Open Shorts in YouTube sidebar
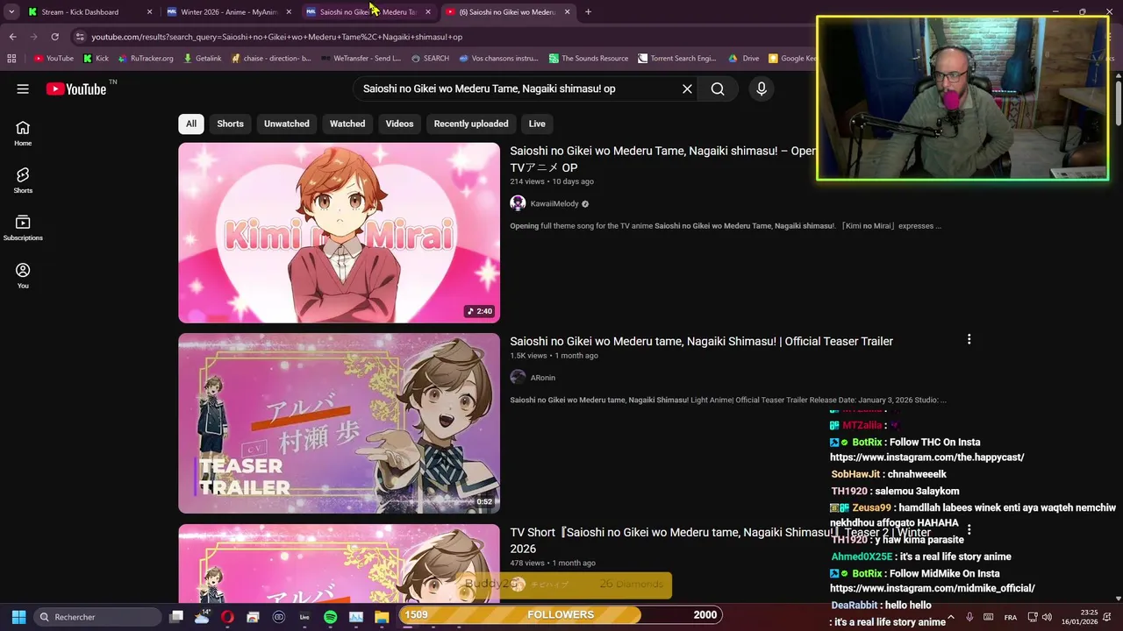Screen dimensions: 1123x631 (23, 181)
